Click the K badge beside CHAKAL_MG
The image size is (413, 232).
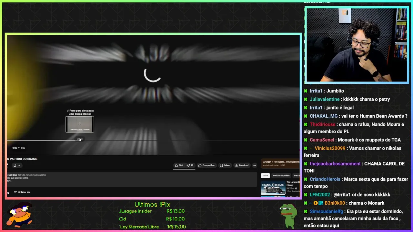(306, 116)
